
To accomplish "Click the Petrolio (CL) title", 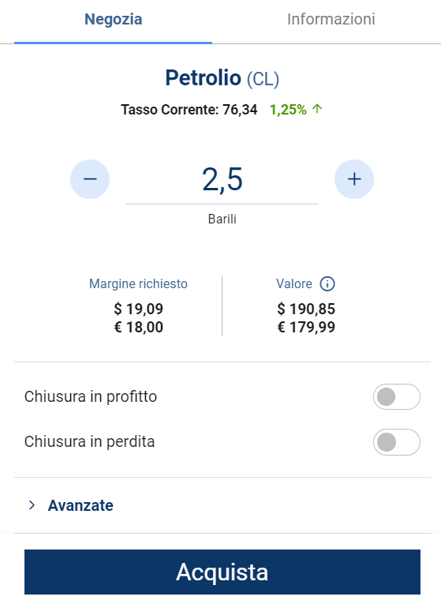I will (222, 78).
